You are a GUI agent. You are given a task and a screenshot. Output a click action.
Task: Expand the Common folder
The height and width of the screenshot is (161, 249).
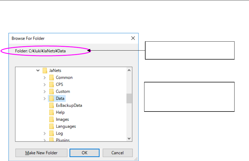pos(45,78)
